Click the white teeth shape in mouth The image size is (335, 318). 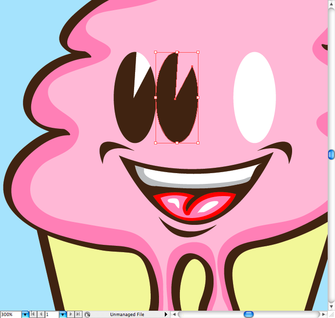(195, 174)
